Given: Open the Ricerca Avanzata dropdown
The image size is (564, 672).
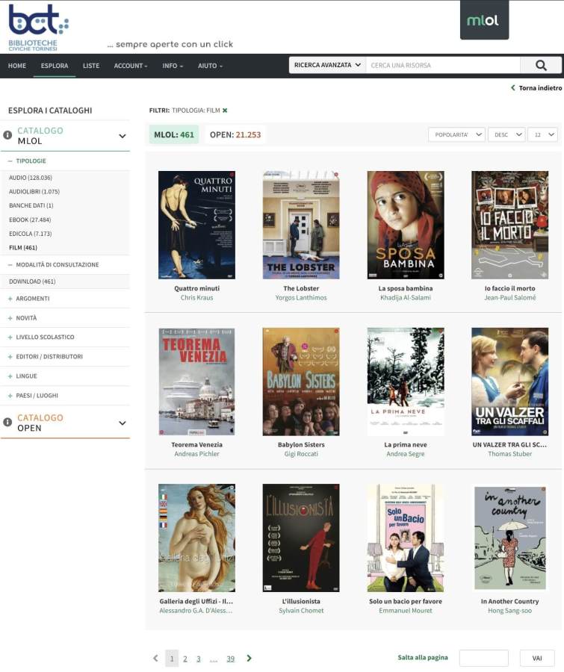Looking at the screenshot, I should tap(327, 65).
